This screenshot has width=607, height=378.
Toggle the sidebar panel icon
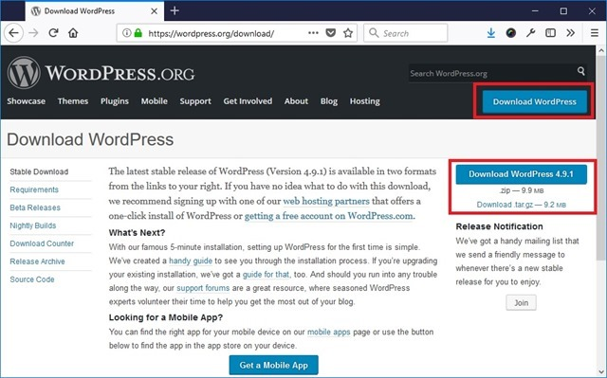coord(550,33)
